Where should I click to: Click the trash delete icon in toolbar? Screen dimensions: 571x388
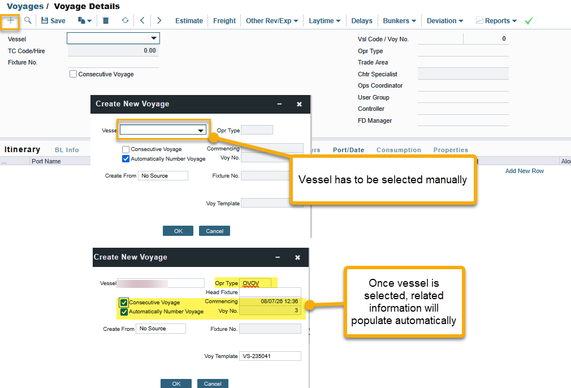[106, 21]
